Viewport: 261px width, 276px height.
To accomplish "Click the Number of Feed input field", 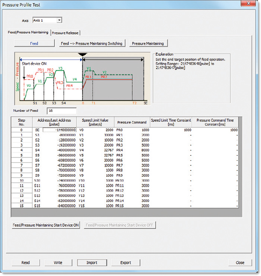I will coord(61,111).
